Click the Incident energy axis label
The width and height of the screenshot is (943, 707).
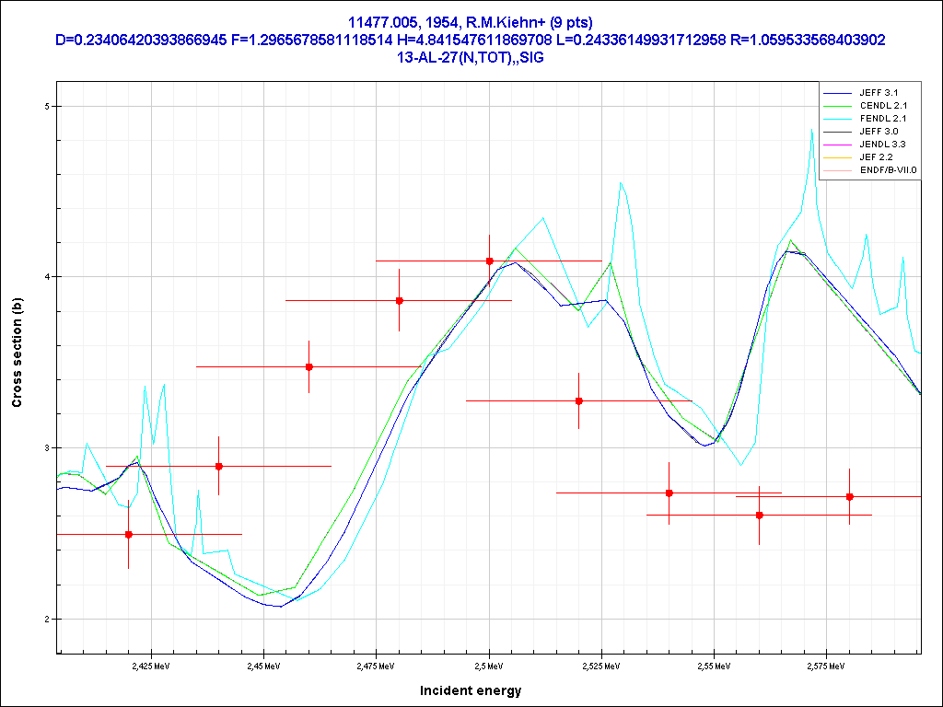[471, 690]
